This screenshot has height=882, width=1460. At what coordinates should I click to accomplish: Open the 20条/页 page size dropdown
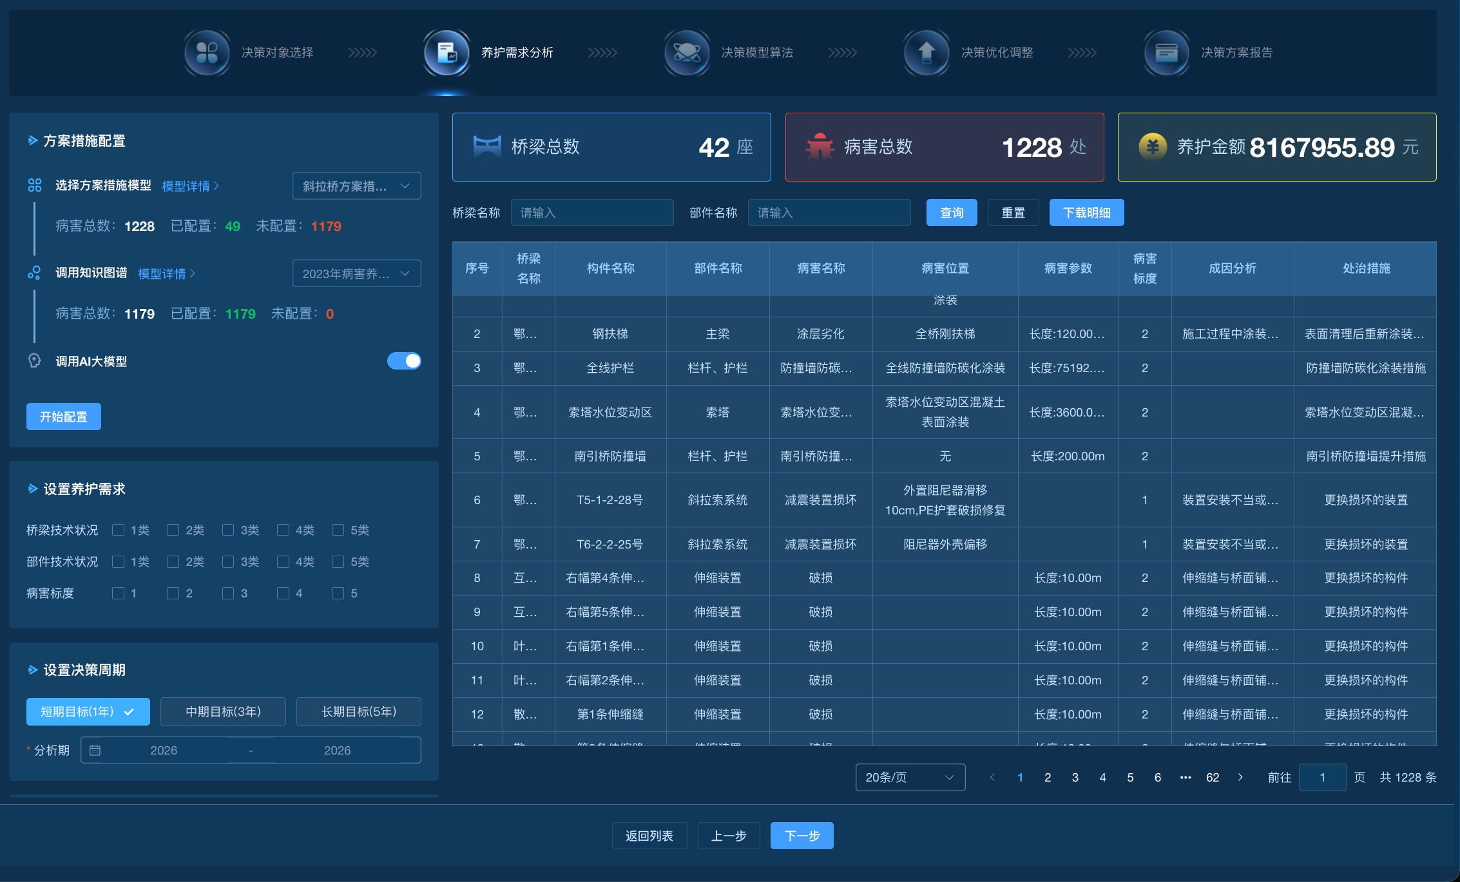(910, 777)
